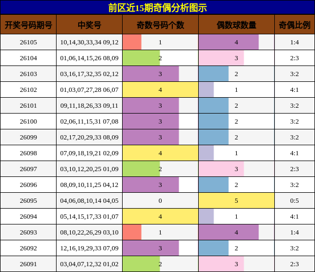Click winning numbers 12,16,19,29,33 07,09
This screenshot has width=315, height=272.
coord(89,248)
